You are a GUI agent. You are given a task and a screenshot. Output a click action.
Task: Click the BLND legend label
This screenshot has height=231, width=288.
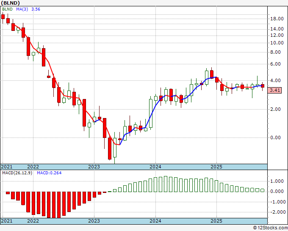[7, 9]
